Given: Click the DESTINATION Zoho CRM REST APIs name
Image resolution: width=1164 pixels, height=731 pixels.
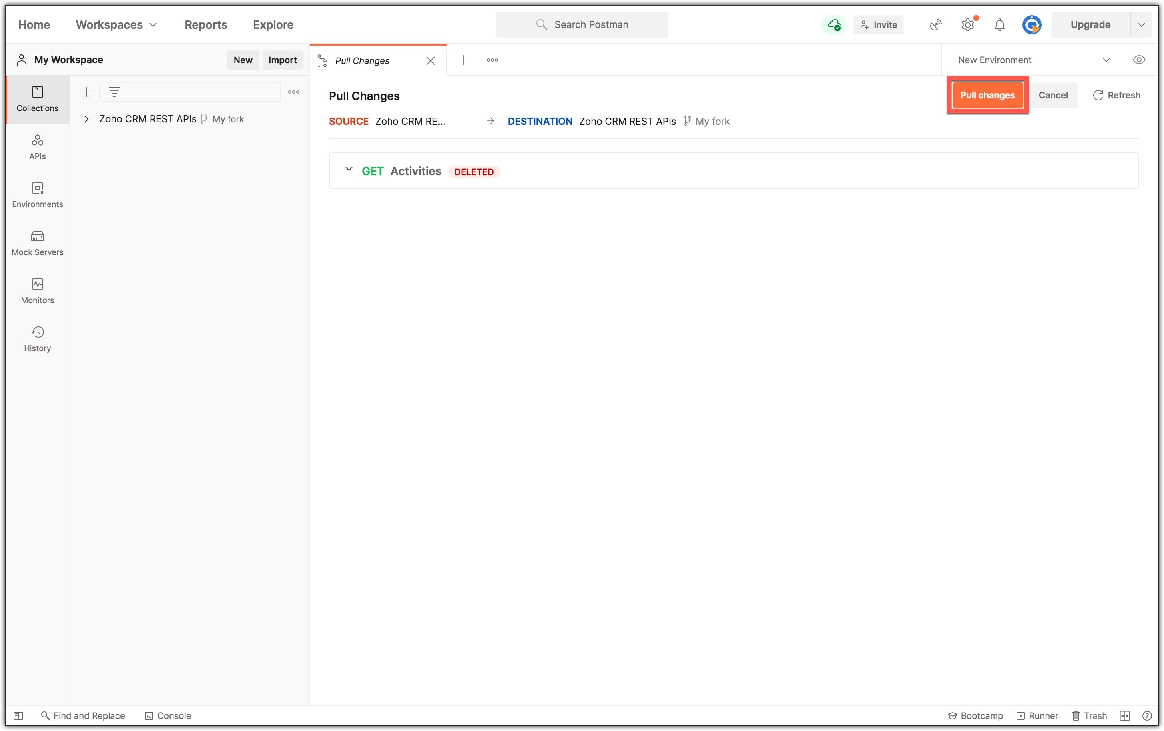Looking at the screenshot, I should pos(628,121).
